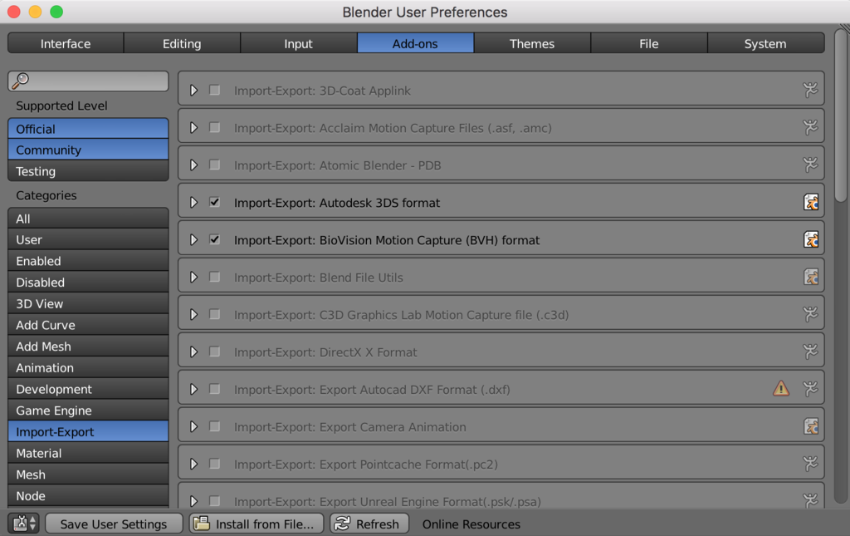Enable the Export Camera Animation checkbox
The image size is (850, 536).
(x=215, y=426)
